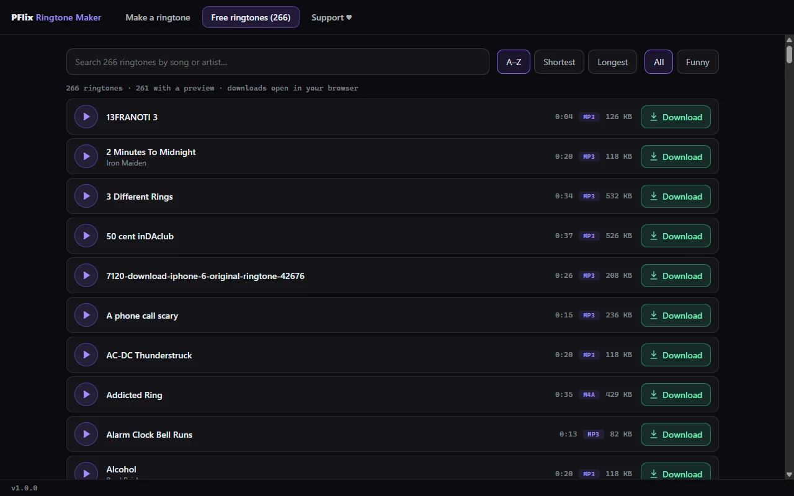Sort ringtones by Shortest
This screenshot has width=794, height=496.
pos(559,62)
